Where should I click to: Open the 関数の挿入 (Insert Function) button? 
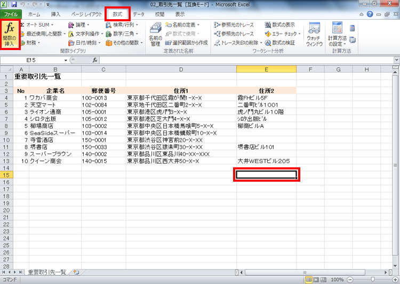(10, 34)
